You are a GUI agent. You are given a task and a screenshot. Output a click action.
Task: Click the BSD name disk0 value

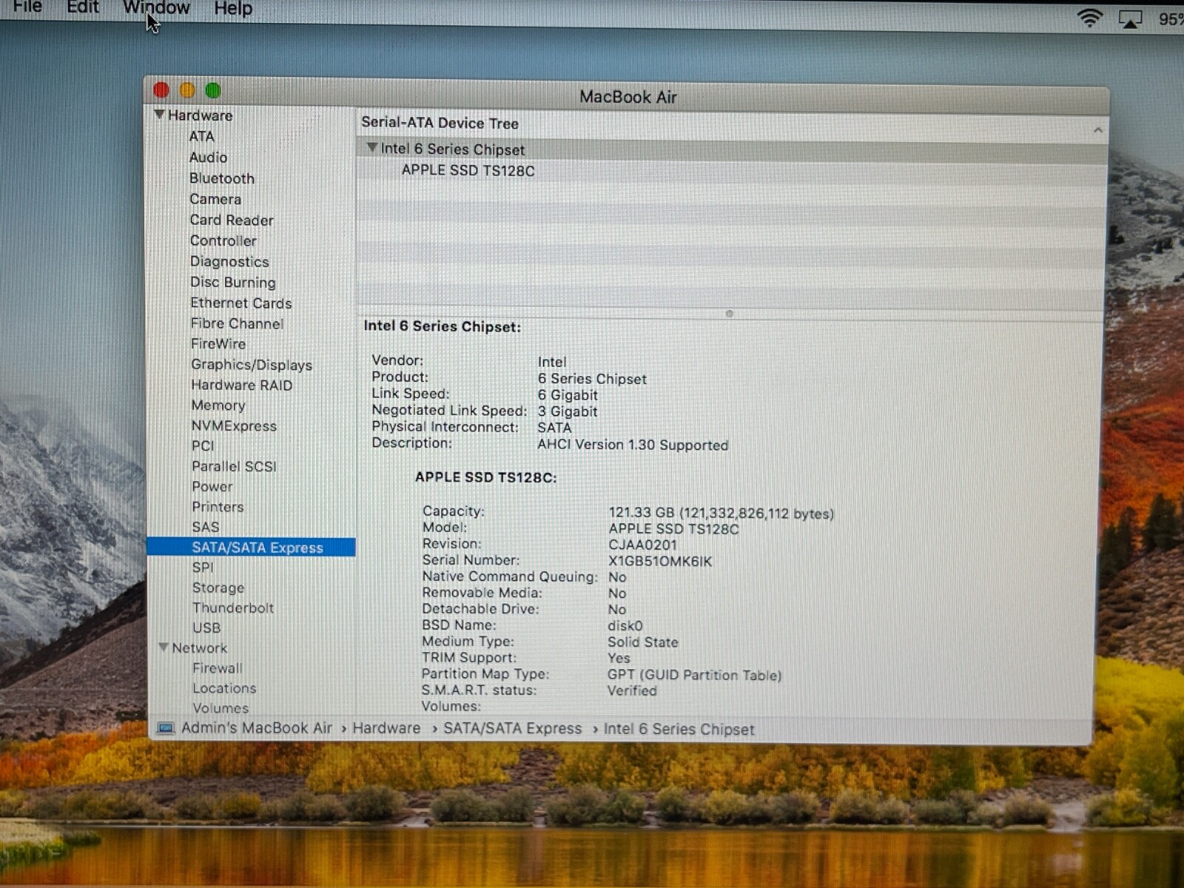625,626
